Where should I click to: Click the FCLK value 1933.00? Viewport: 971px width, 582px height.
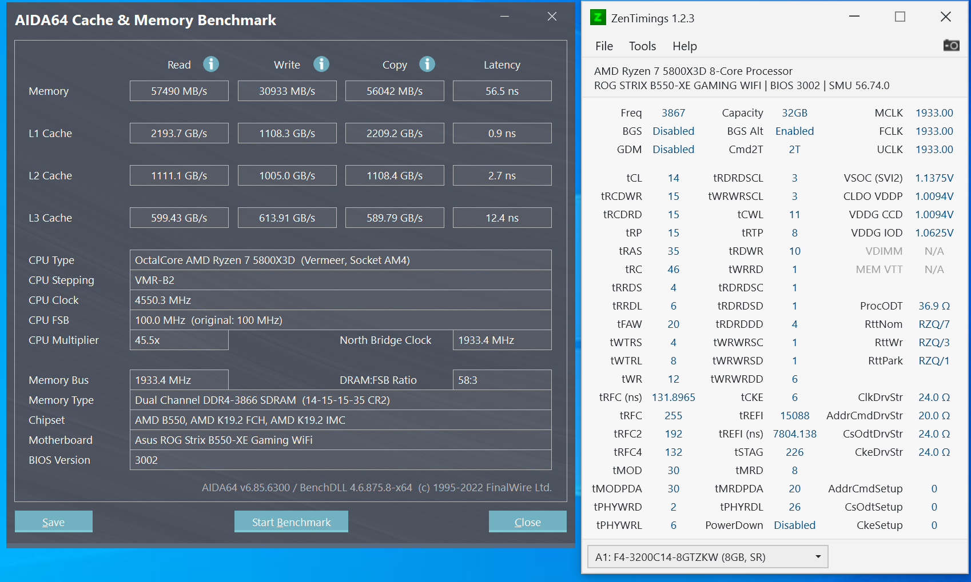pyautogui.click(x=934, y=131)
